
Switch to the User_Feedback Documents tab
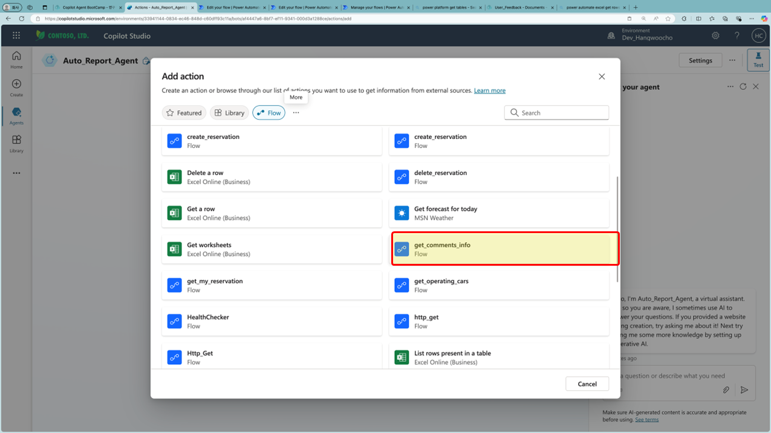tap(520, 7)
